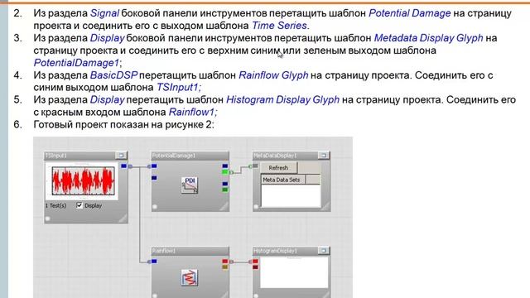Click italic 'Display' in step 5 text
The image size is (530, 298).
click(108, 99)
